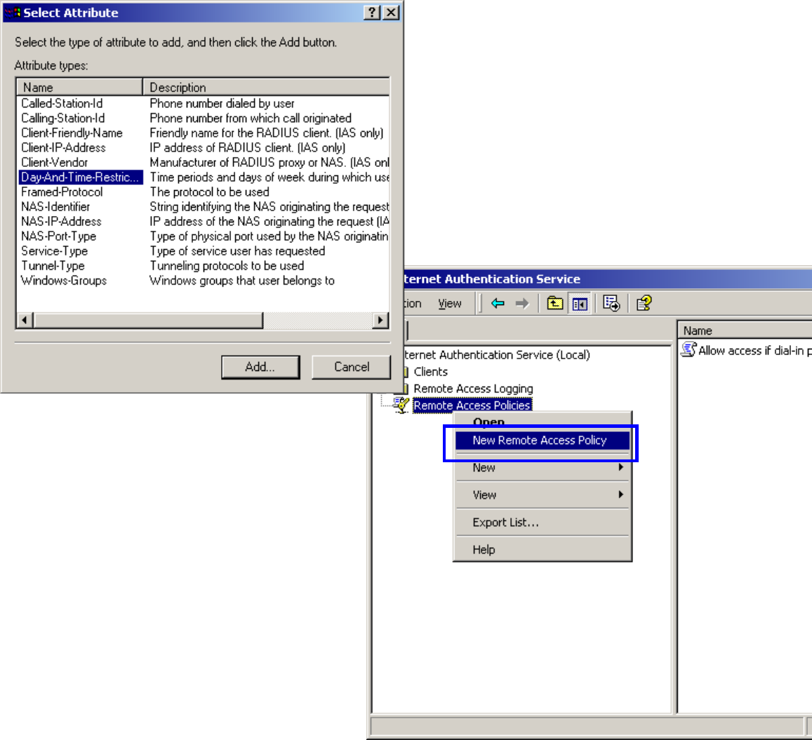Viewport: 812px width, 740px height.
Task: Select the Service-Type attribute
Action: tap(54, 251)
